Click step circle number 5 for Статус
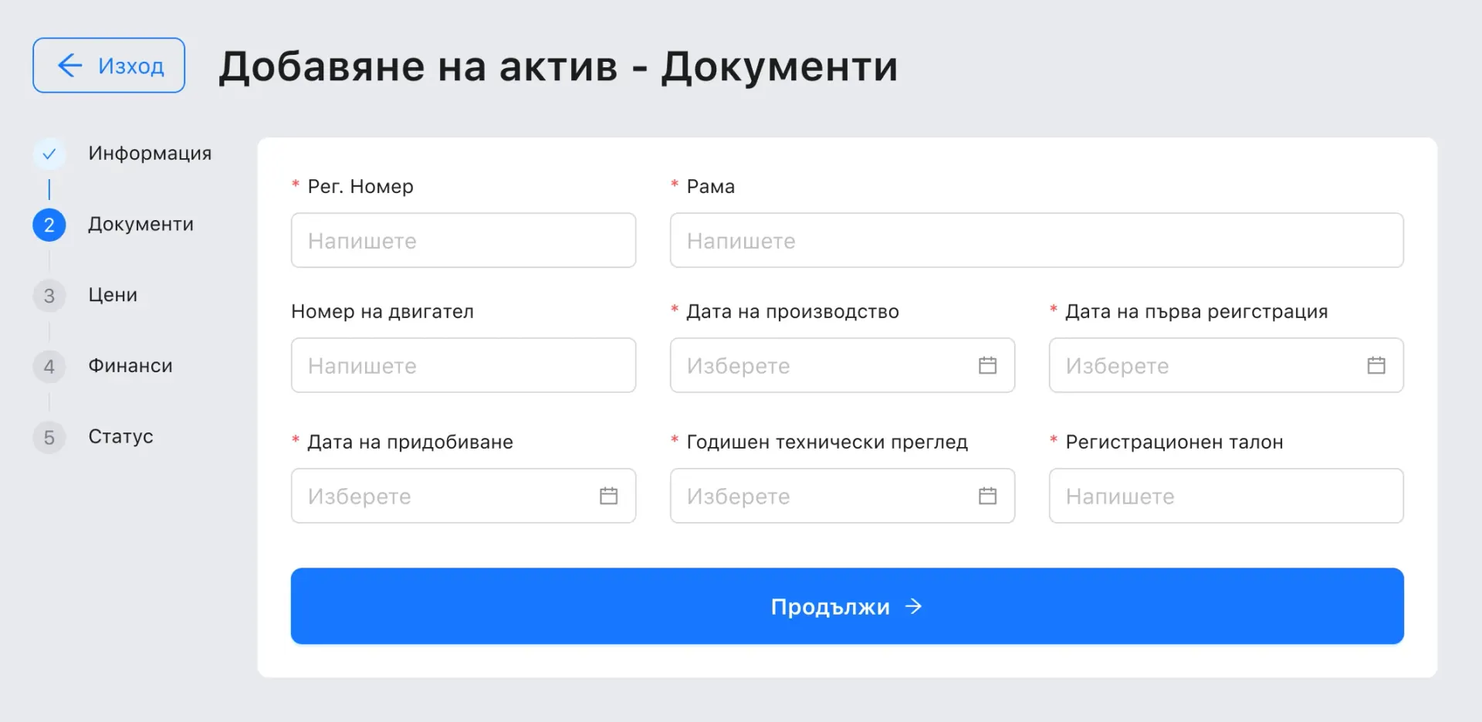This screenshot has height=722, width=1482. point(49,437)
